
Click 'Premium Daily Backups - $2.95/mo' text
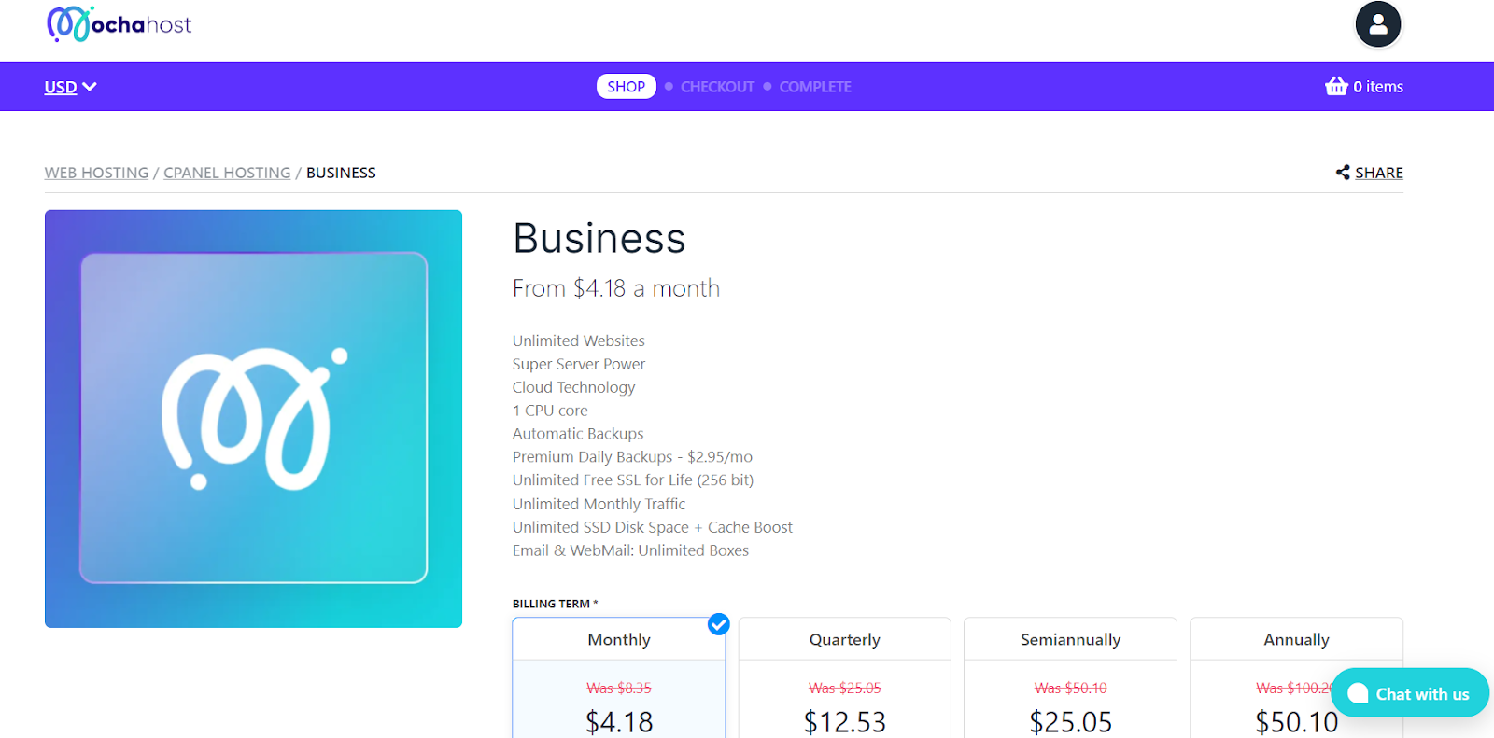[x=632, y=457]
